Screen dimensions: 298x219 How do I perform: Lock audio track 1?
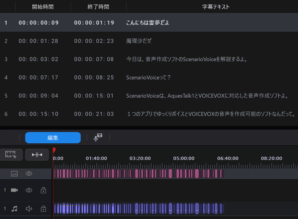pyautogui.click(x=43, y=209)
